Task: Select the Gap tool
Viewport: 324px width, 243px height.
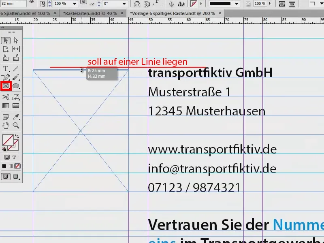Action: (16, 49)
